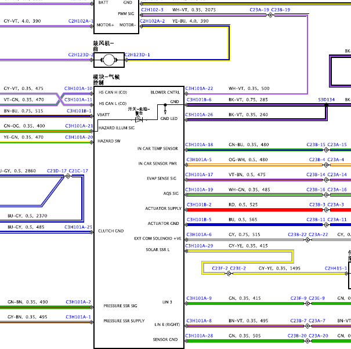Select connector label C3H101A-5
Screen dimensions: 351x349
(199, 160)
